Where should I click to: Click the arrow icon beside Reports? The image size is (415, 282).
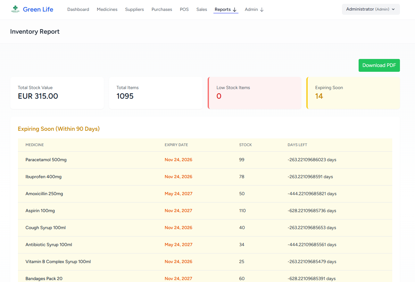pos(235,10)
